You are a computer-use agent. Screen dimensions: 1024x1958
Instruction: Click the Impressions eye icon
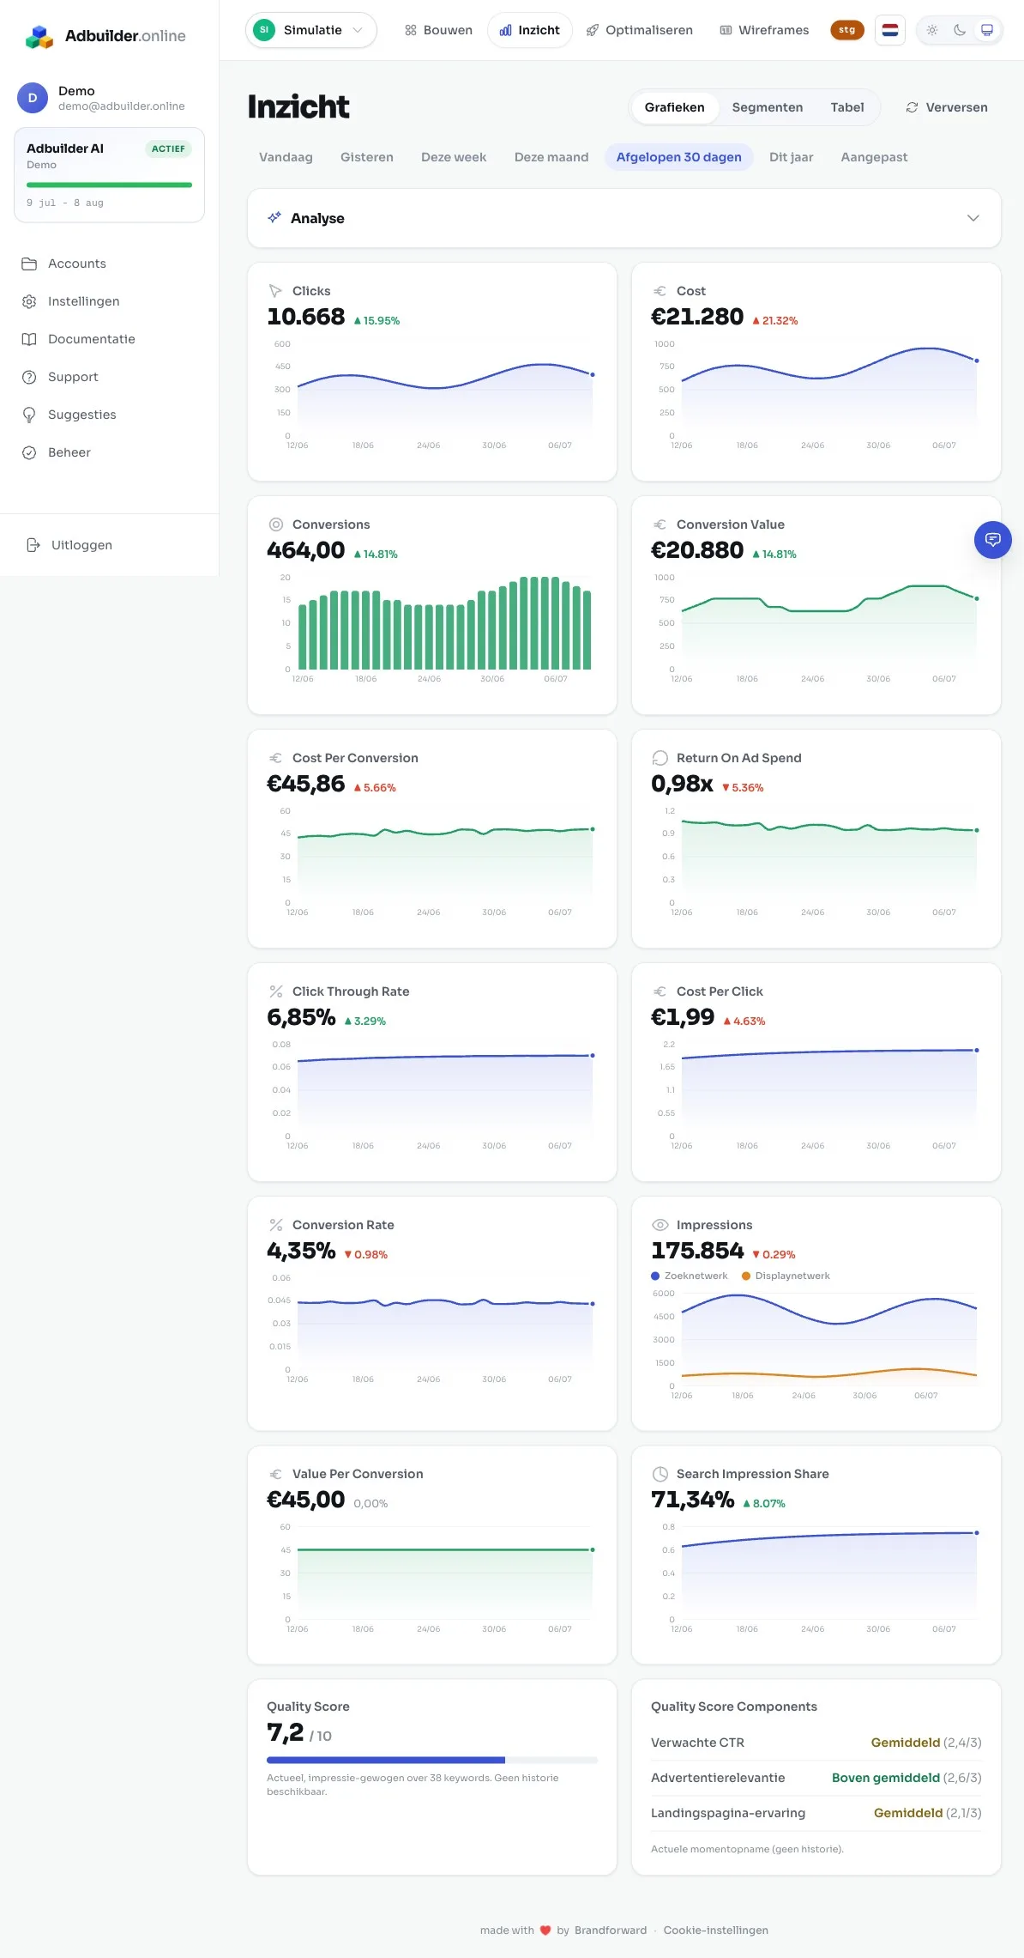click(660, 1225)
